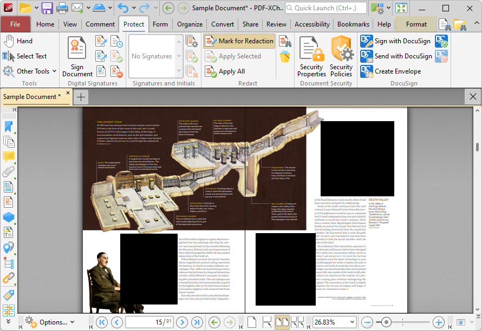Toggle Mark for Redaction mode
The width and height of the screenshot is (482, 331).
[239, 41]
